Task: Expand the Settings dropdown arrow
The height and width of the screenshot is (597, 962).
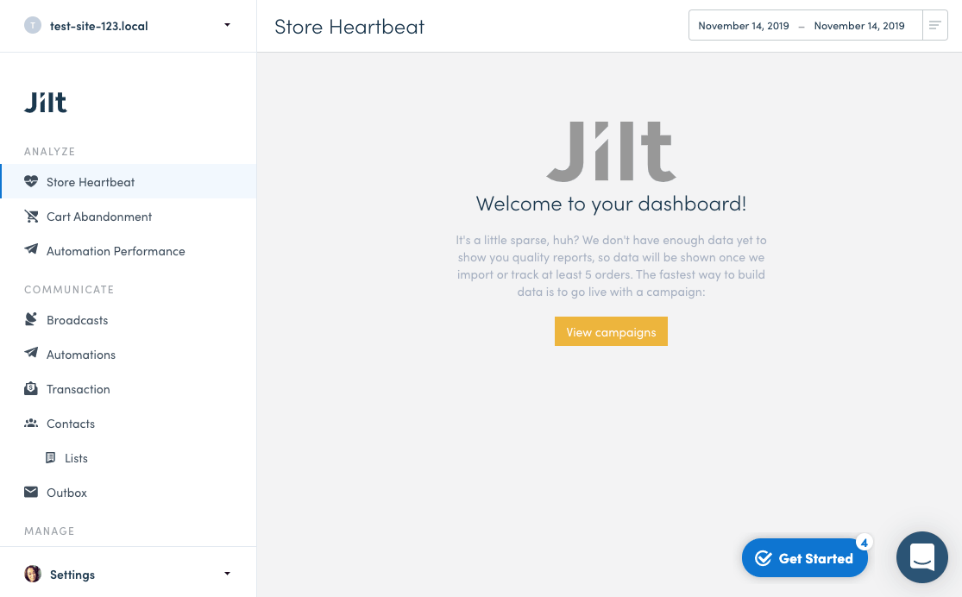Action: click(x=227, y=574)
